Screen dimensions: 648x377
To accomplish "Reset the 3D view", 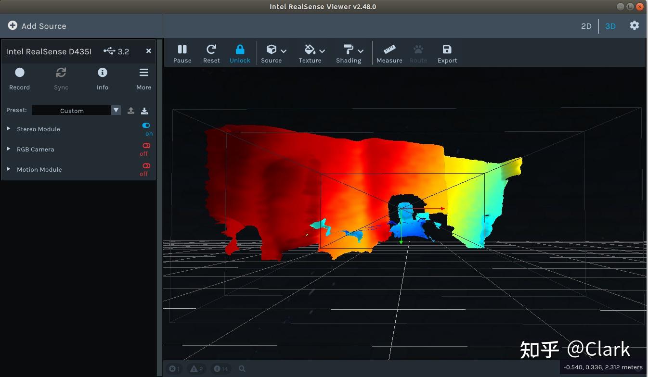I will [x=211, y=53].
